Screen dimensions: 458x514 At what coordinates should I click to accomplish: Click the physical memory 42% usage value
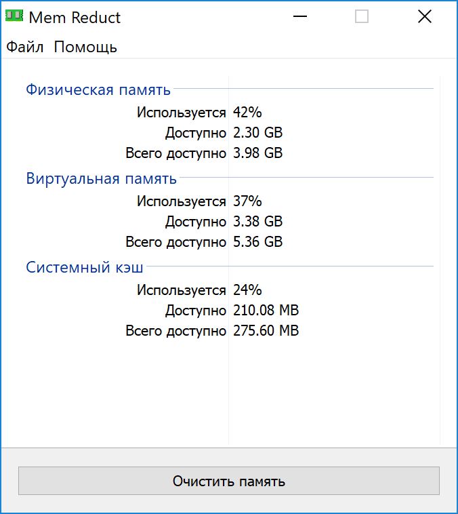pos(247,113)
